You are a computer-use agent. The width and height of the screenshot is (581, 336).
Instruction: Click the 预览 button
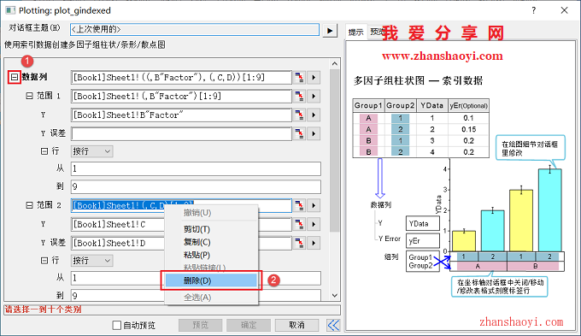[x=201, y=325]
